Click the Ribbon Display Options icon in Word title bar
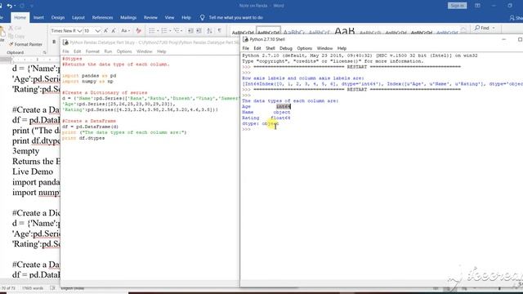This screenshot has width=523, height=294. click(x=477, y=6)
